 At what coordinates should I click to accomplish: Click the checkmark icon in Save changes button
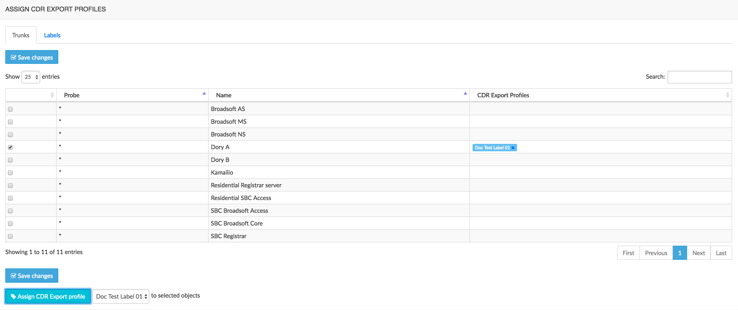pos(13,56)
